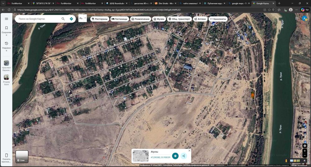Switch to 'найти земельный' tab

[x=190, y=3]
